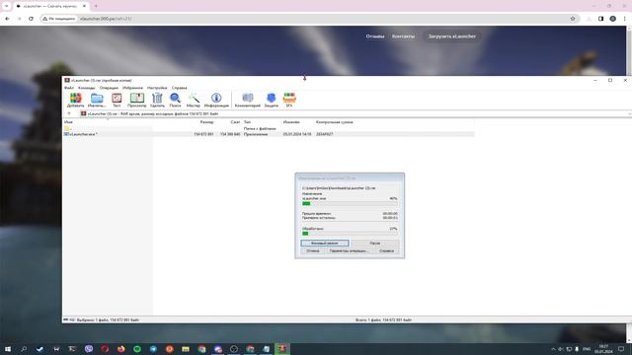The width and height of the screenshot is (632, 355).
Task: Sort by the Тип column header
Action: tap(247, 122)
